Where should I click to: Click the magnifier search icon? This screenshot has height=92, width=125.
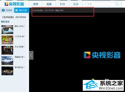pyautogui.click(x=116, y=4)
